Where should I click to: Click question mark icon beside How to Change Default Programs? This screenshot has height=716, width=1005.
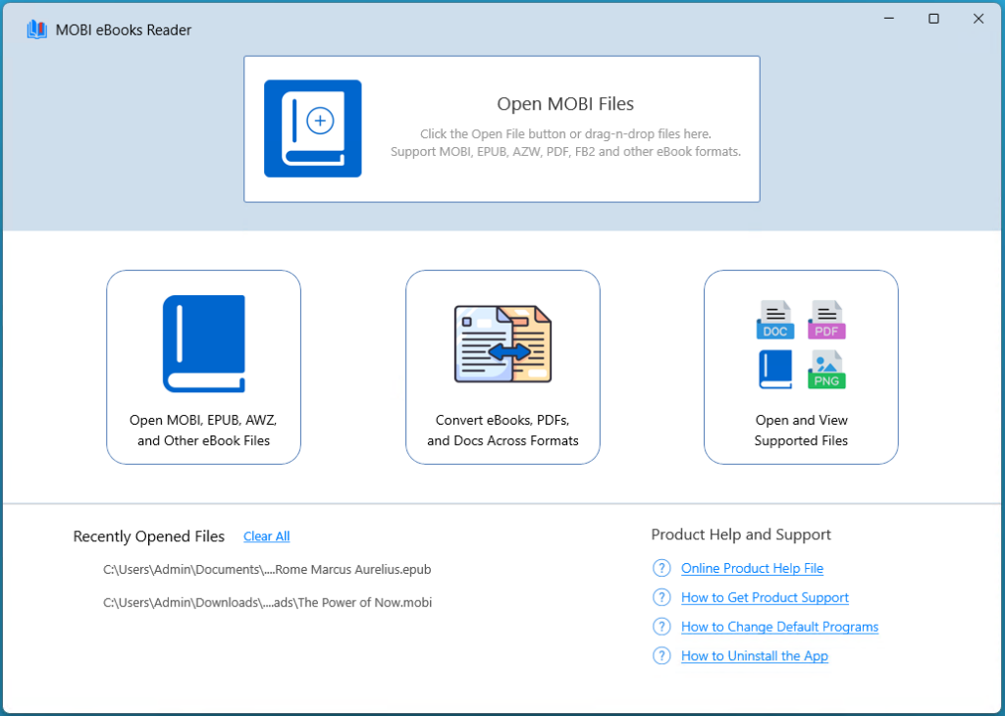(661, 627)
